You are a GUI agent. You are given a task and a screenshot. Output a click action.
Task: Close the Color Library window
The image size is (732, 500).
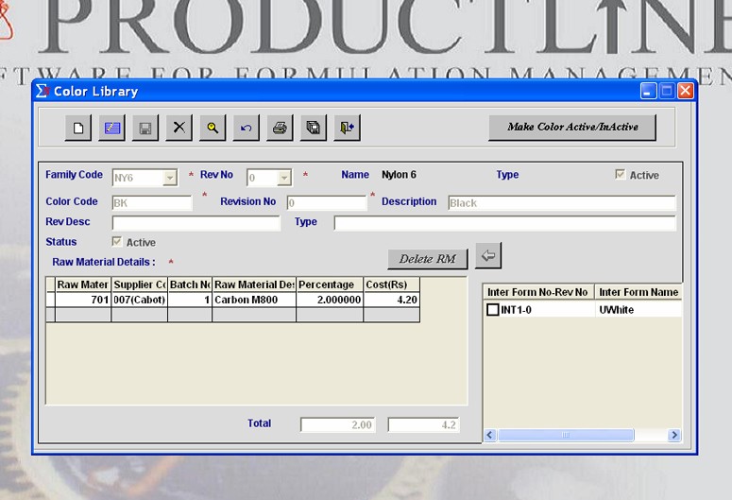(x=686, y=91)
